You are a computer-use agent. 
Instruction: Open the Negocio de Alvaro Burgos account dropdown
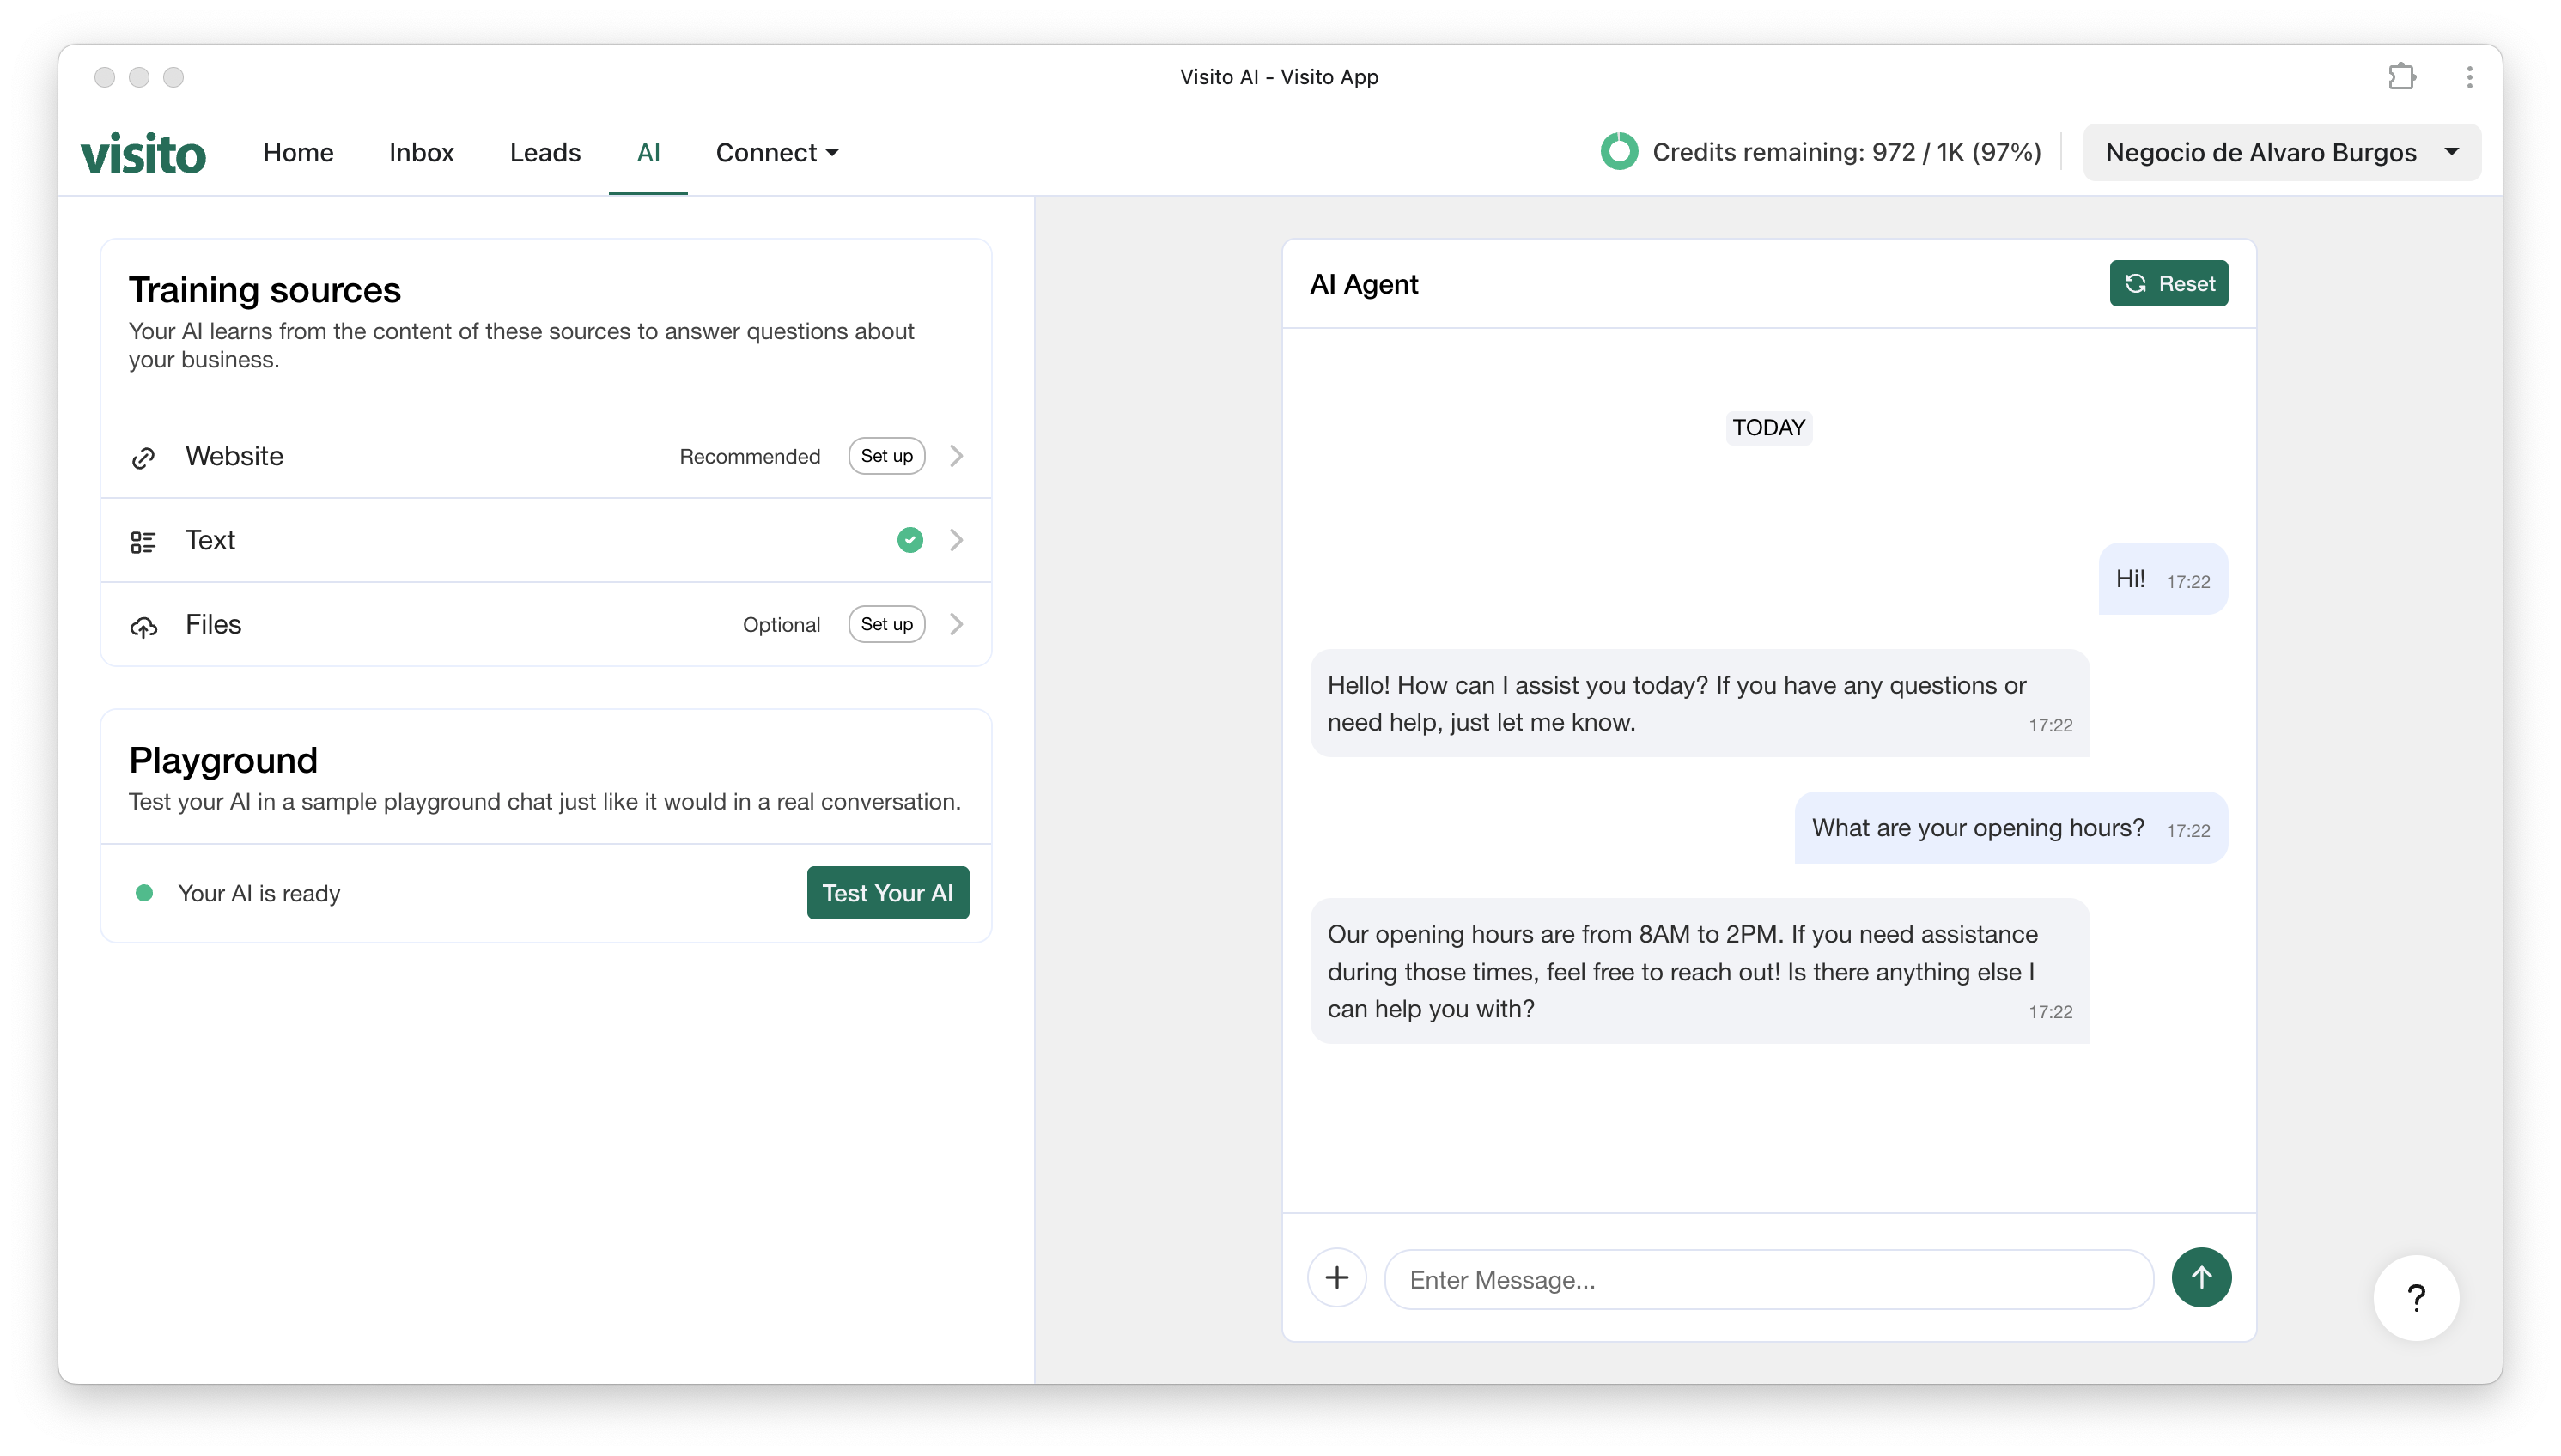[x=2281, y=152]
